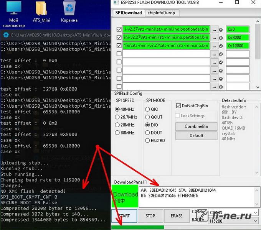Uncheck the ats-mini.ino.bin row checkbox

pyautogui.click(x=119, y=46)
